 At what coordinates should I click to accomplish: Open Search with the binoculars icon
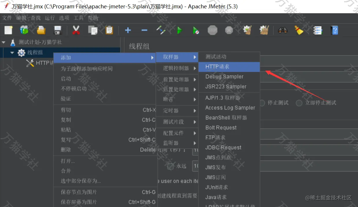283,30
